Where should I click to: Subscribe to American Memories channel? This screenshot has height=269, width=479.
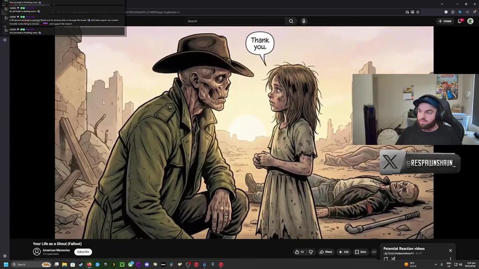[x=83, y=252]
